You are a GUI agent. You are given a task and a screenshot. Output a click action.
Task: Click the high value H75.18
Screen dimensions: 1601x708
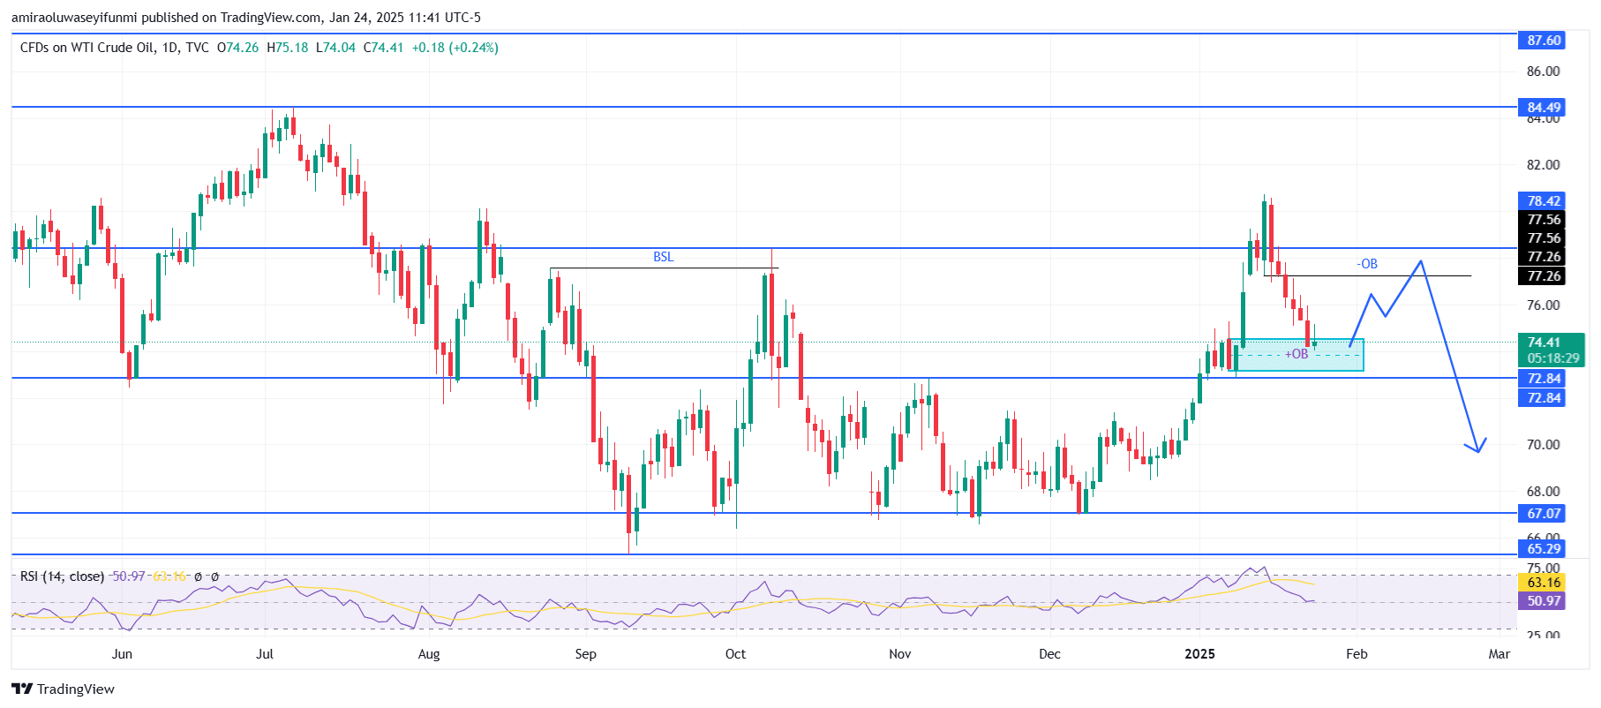coord(288,48)
